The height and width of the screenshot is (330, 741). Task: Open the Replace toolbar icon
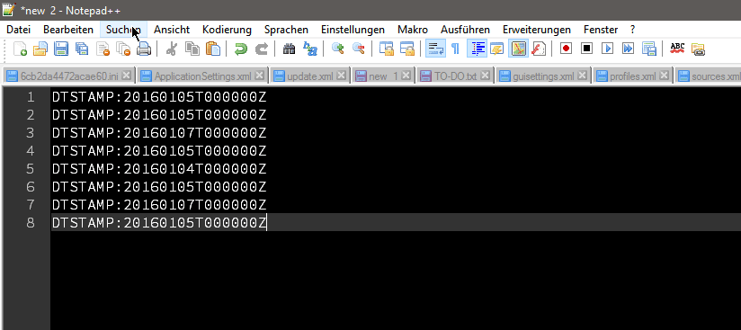tap(309, 49)
